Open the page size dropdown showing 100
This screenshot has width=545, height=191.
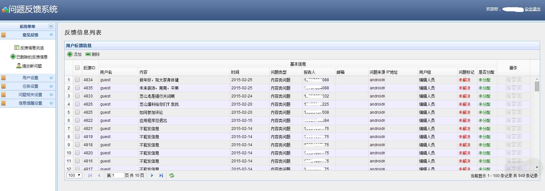[x=74, y=175]
